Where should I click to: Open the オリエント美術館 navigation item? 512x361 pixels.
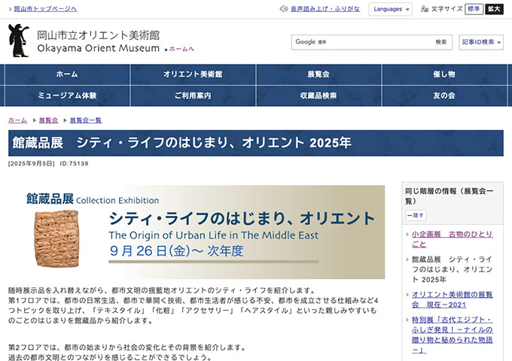193,74
